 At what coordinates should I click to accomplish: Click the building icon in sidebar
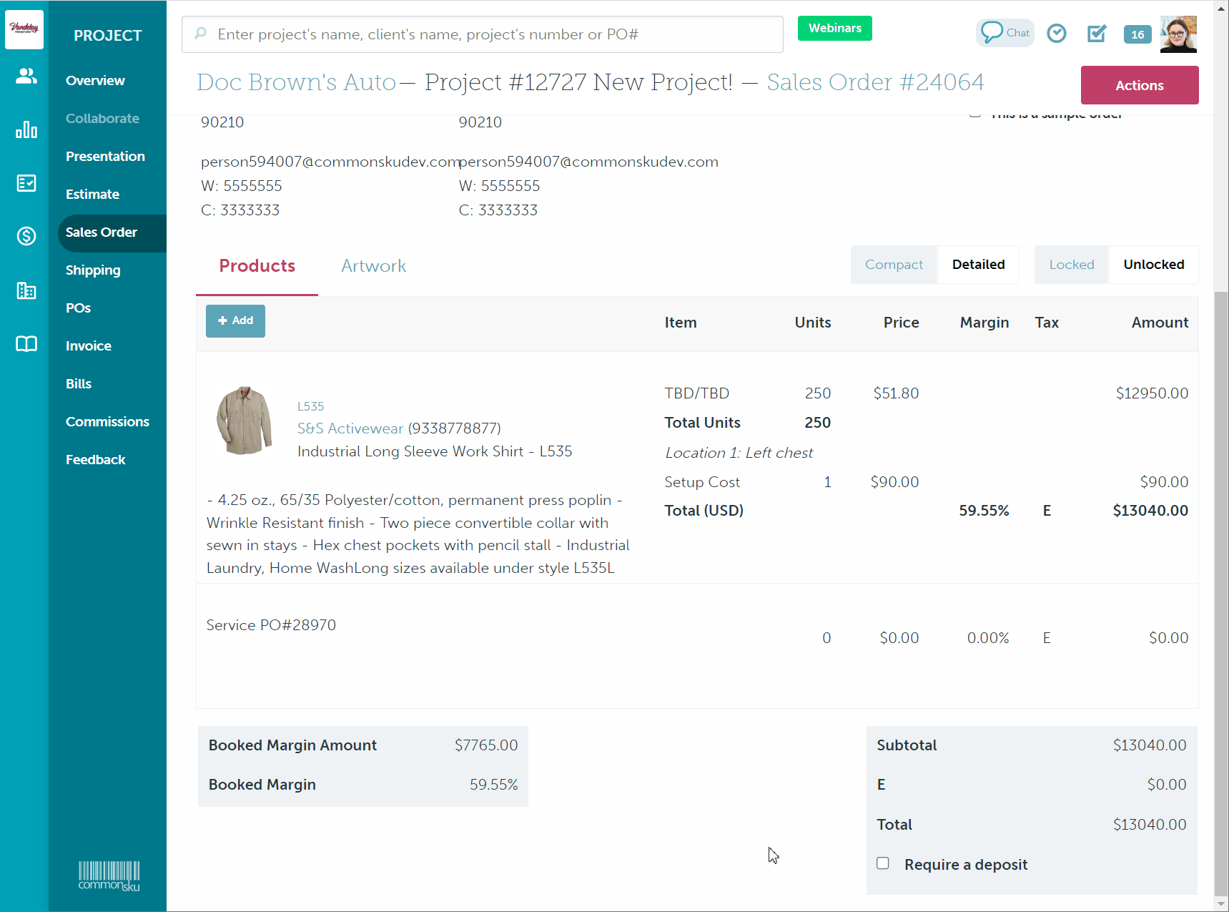point(26,290)
